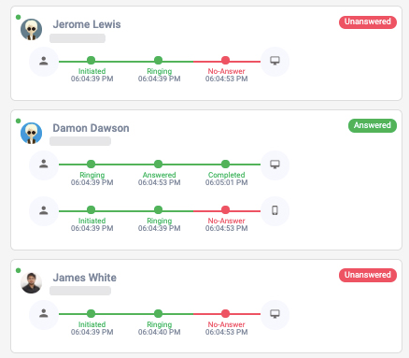Open the Damon Dawson name link
Screen dimensions: 409x358
[x=91, y=128]
